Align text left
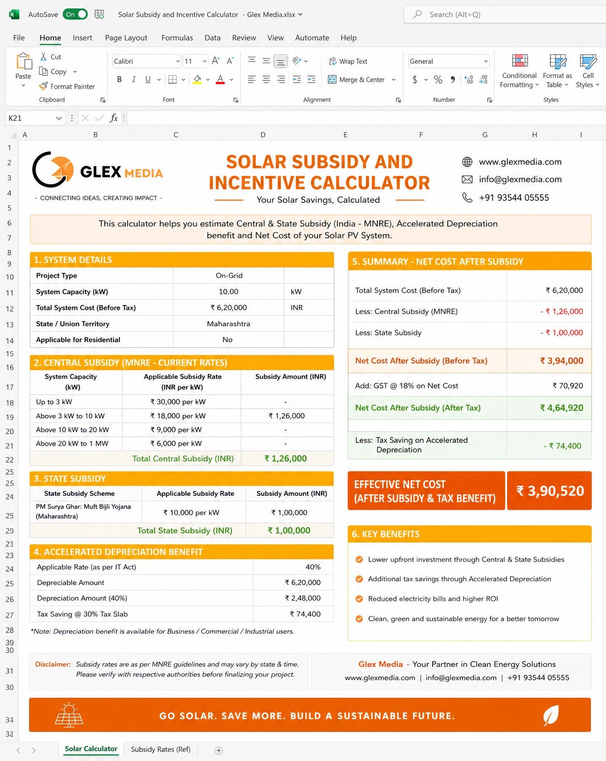Screen dimensions: 606x761 252,80
